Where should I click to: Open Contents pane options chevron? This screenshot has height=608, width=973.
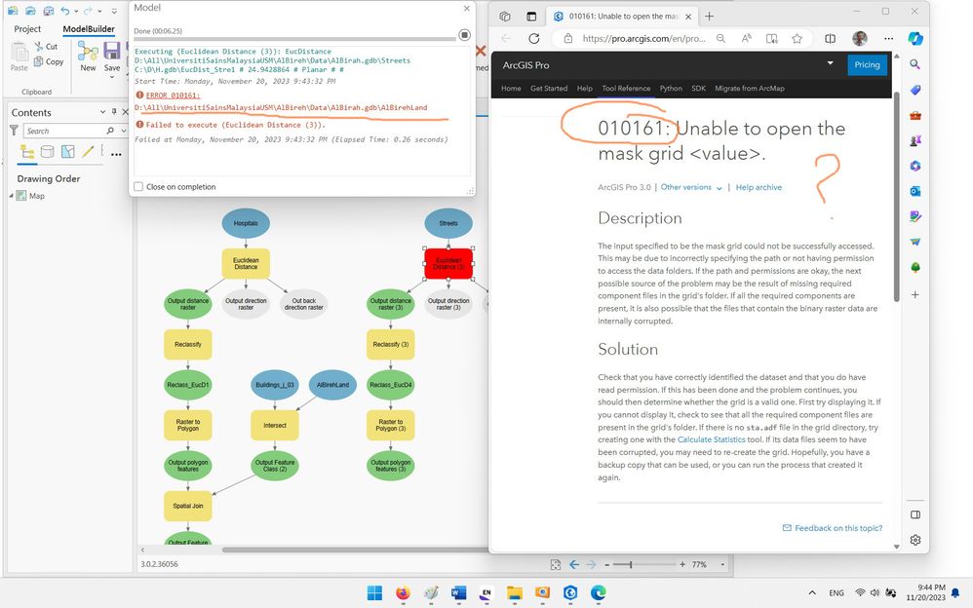102,112
